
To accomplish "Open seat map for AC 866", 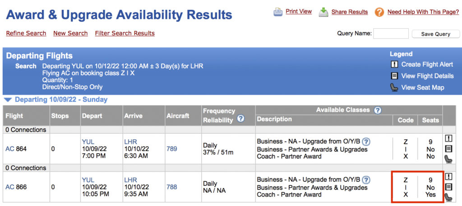I will click(449, 196).
